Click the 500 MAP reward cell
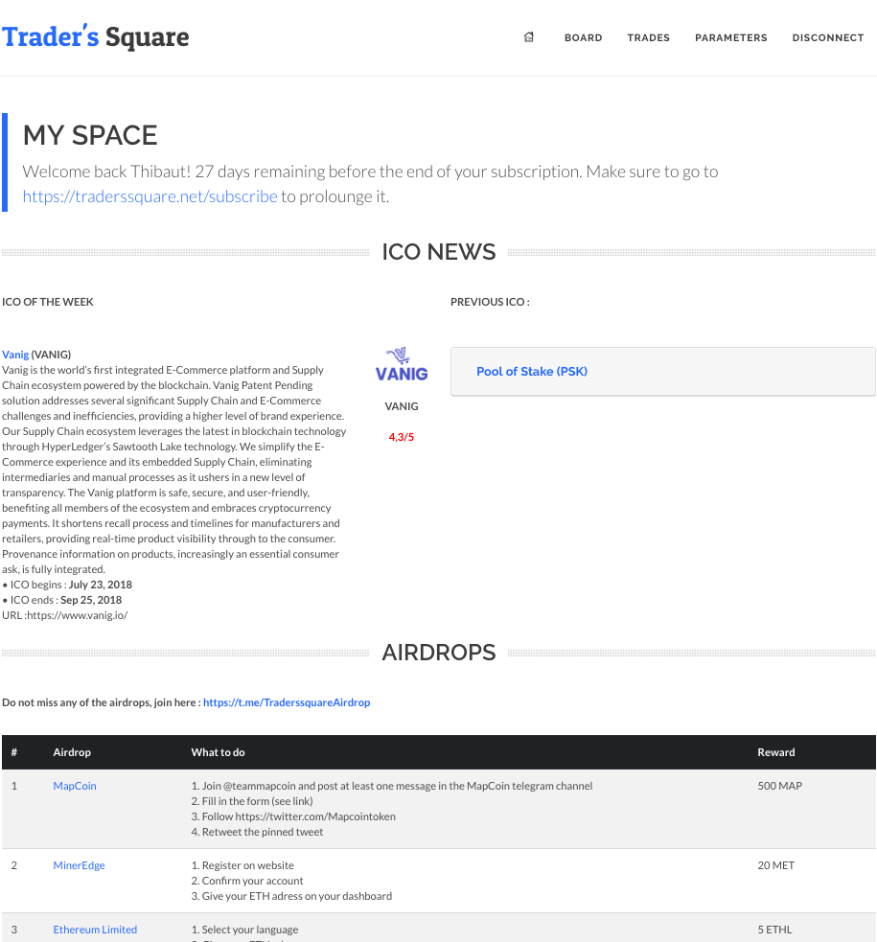The image size is (877, 942). (779, 786)
